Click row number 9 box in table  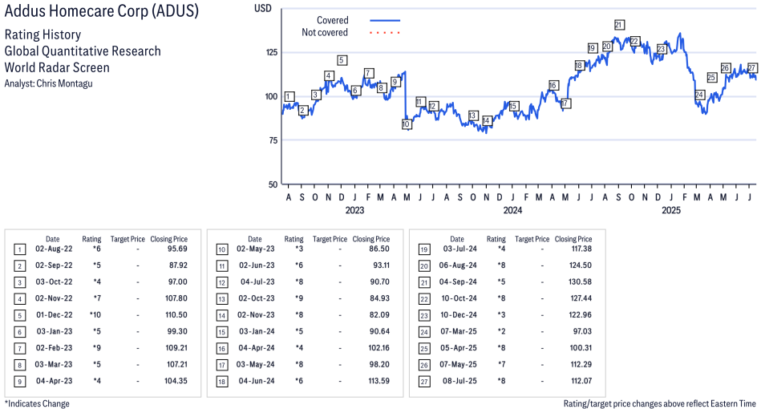click(x=19, y=382)
